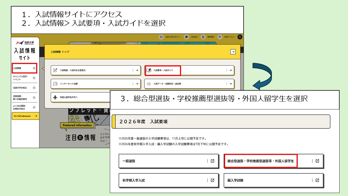Click external link icon on 秋学期入学入試

coord(213,180)
